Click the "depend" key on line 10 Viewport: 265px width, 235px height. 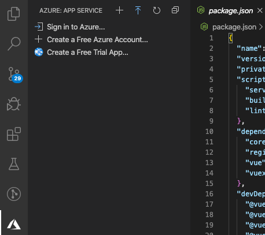pyautogui.click(x=251, y=132)
